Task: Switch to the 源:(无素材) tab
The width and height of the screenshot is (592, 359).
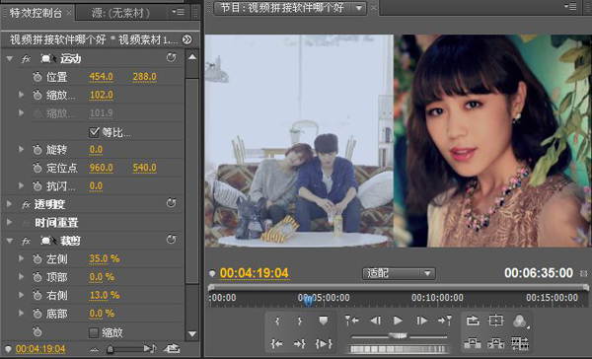Action: pyautogui.click(x=120, y=13)
